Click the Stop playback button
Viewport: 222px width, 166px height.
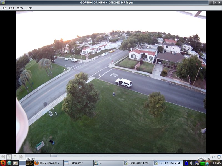click(15, 157)
